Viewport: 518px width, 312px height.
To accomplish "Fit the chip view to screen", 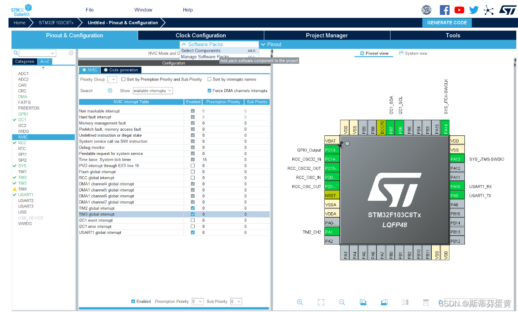I will (321, 302).
